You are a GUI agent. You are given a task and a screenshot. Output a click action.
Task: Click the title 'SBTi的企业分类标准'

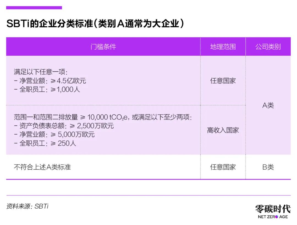[x=95, y=24]
